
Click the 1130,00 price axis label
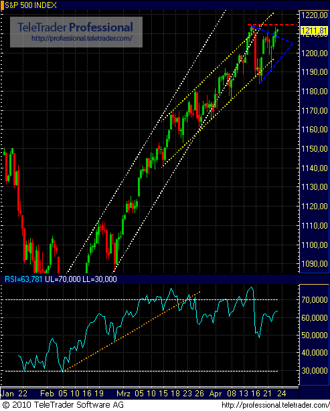pos(314,187)
